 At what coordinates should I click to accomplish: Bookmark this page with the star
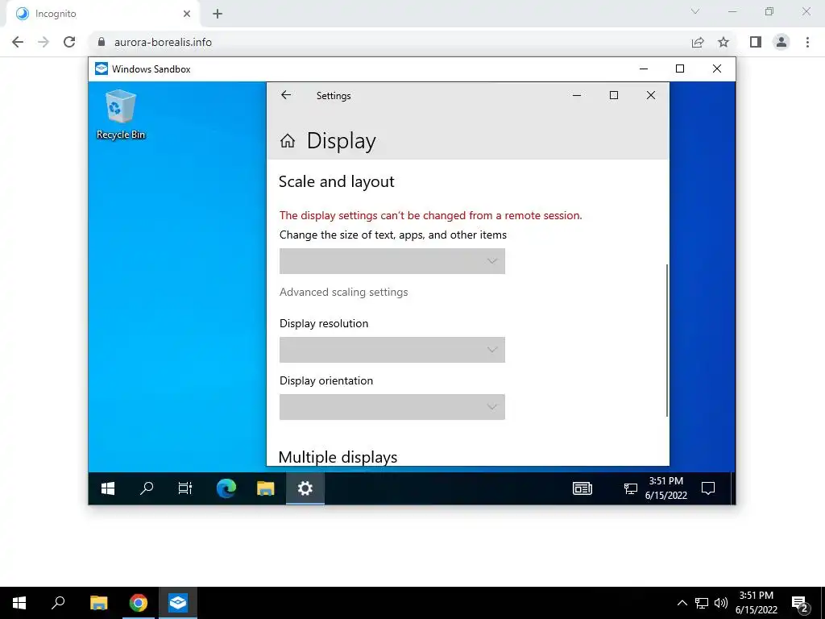tap(723, 42)
